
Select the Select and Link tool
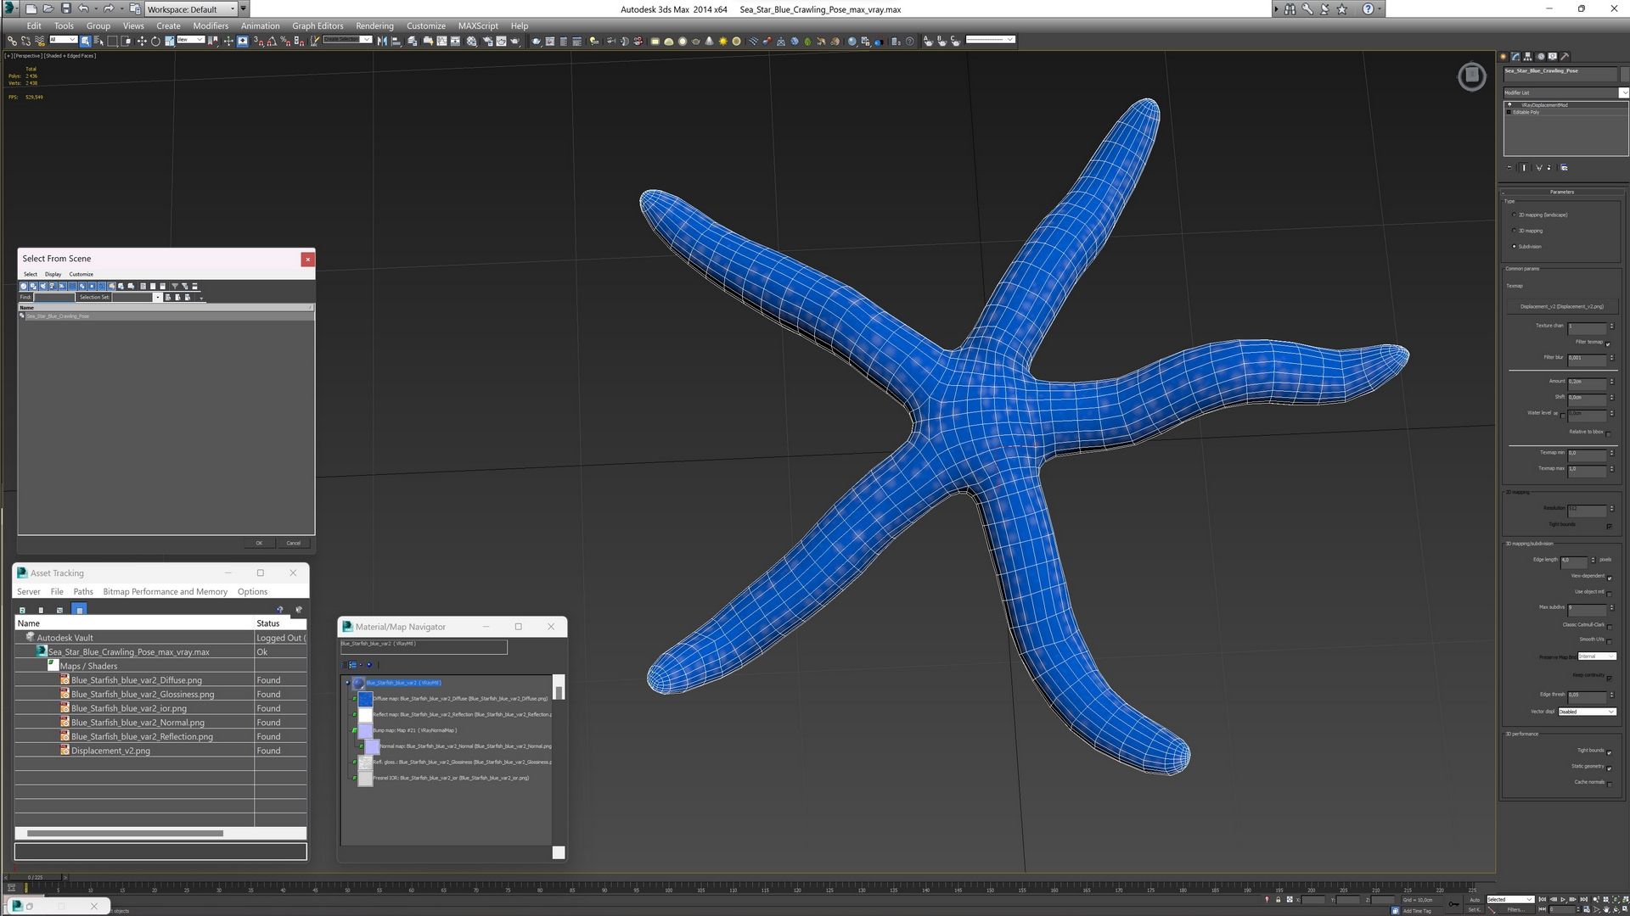click(12, 41)
